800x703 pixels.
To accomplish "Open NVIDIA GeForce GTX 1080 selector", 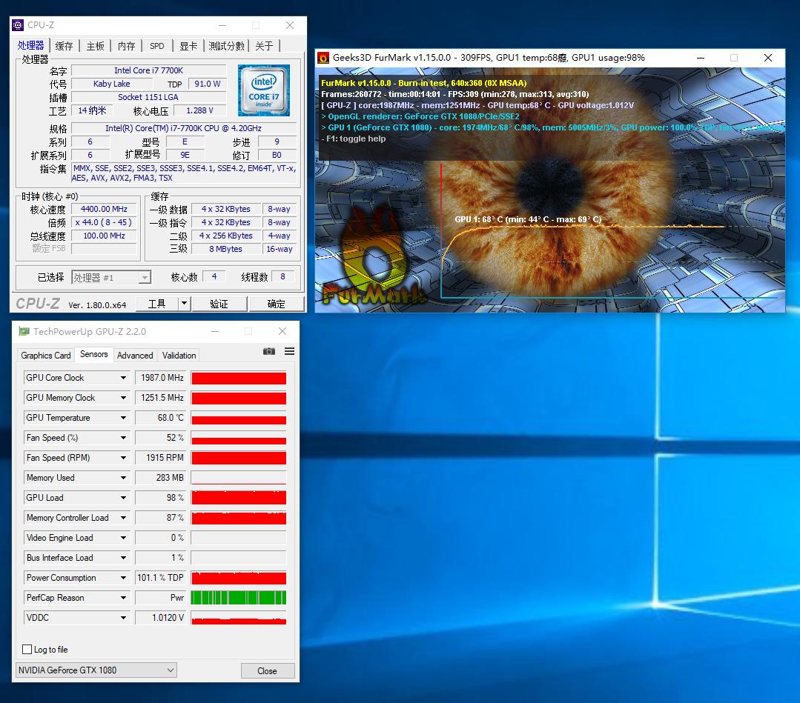I will 96,670.
